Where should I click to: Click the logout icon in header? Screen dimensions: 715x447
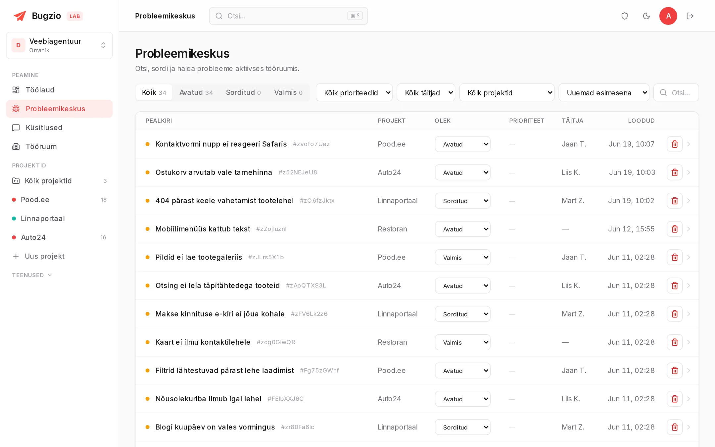click(690, 16)
